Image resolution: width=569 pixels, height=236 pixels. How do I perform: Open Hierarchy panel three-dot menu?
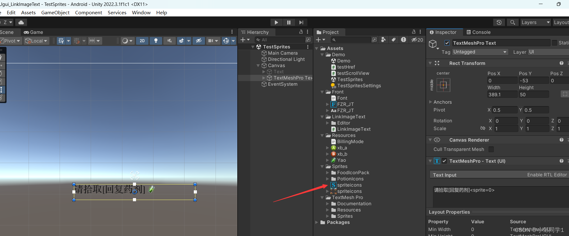pos(307,32)
